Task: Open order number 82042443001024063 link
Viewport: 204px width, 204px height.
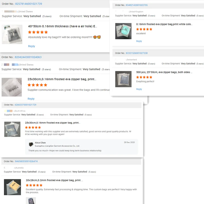Action: tap(28, 57)
